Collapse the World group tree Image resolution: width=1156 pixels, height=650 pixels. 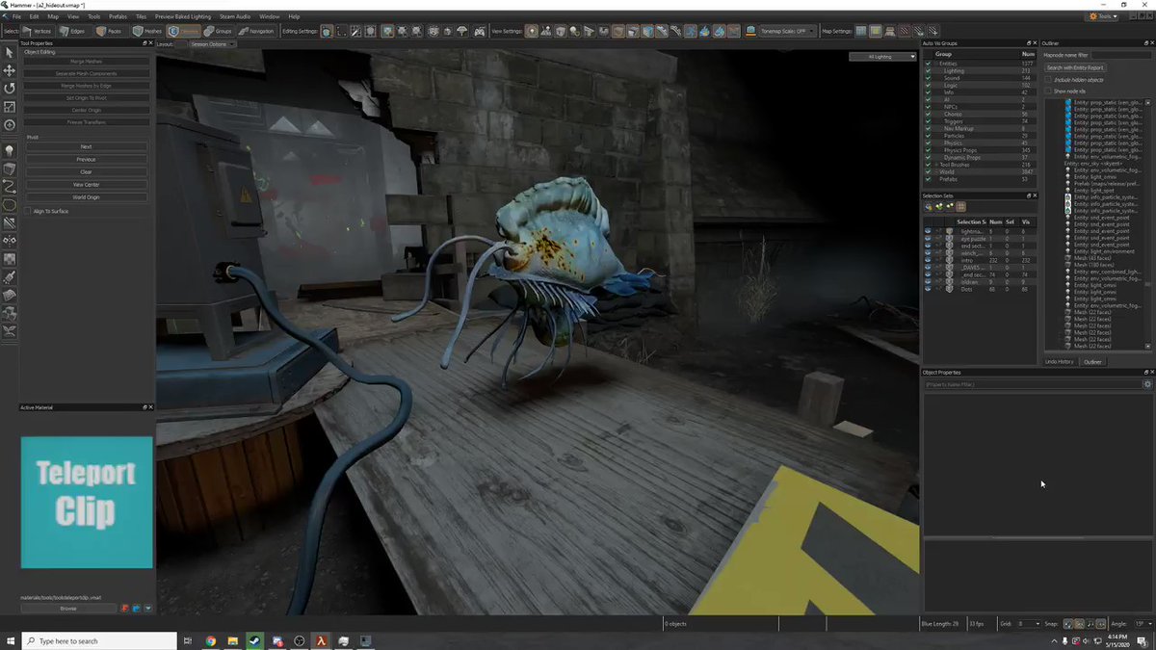pyautogui.click(x=936, y=172)
